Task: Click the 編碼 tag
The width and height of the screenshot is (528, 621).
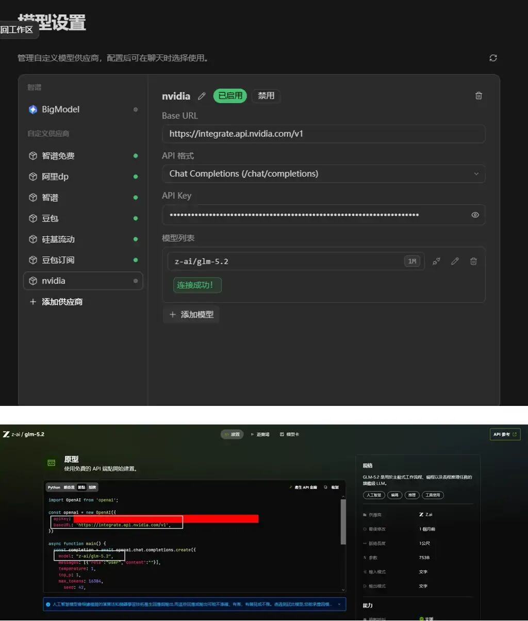Action: click(394, 495)
